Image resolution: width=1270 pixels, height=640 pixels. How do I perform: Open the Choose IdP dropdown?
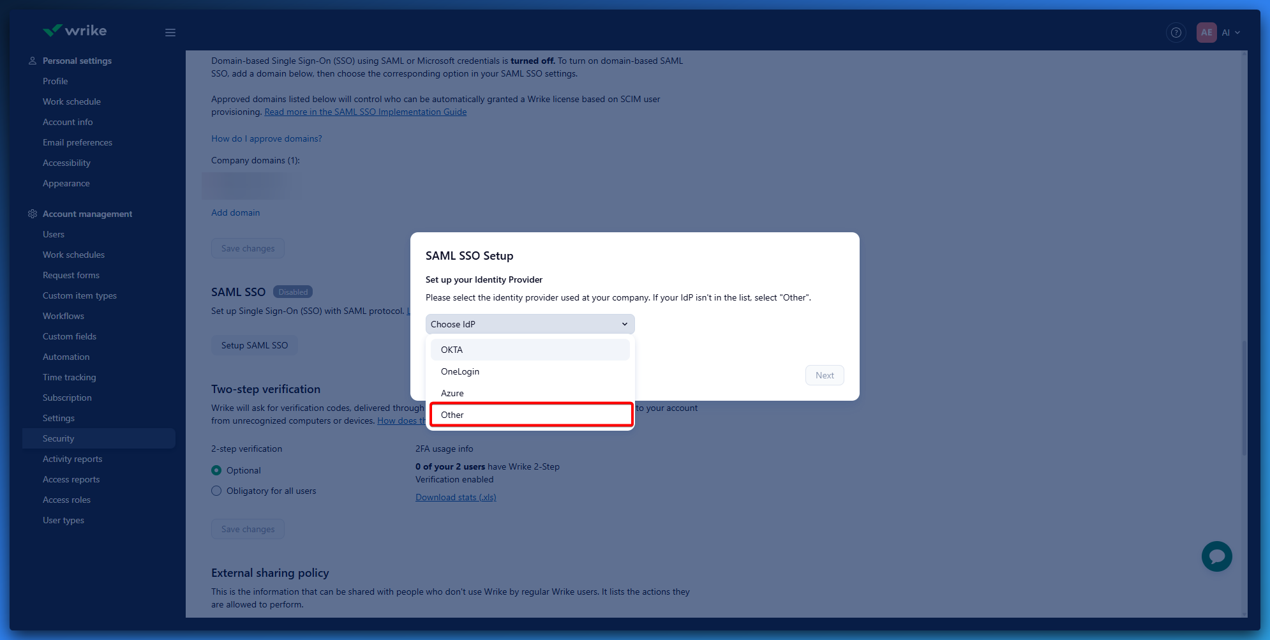530,324
